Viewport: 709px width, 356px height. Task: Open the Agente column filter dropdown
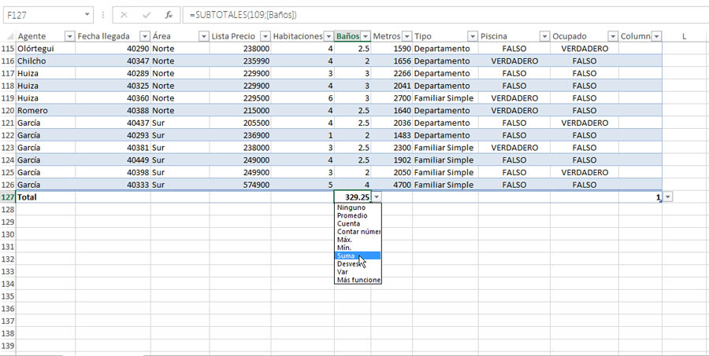click(69, 36)
